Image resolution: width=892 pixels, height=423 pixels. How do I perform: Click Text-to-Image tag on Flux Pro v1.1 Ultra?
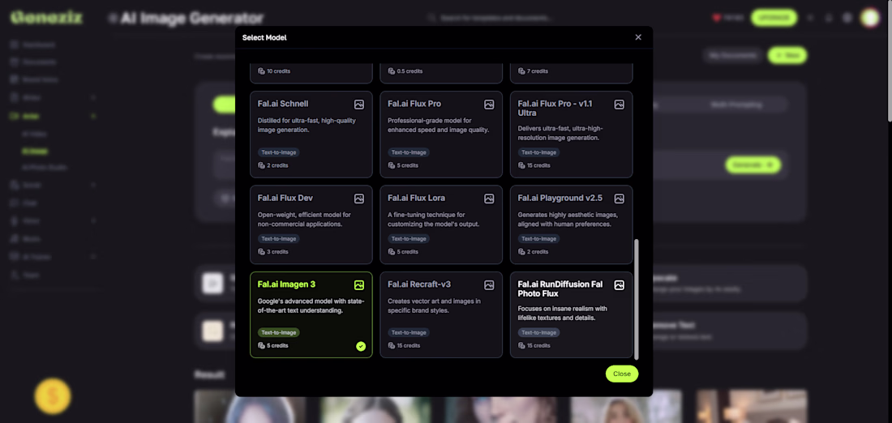[x=538, y=152]
